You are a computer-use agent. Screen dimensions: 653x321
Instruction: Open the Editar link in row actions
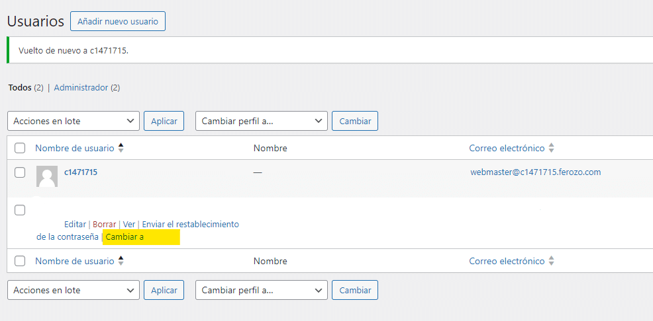point(75,225)
